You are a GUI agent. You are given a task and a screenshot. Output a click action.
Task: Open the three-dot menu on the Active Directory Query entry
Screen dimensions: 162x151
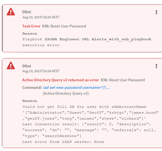[156, 66]
